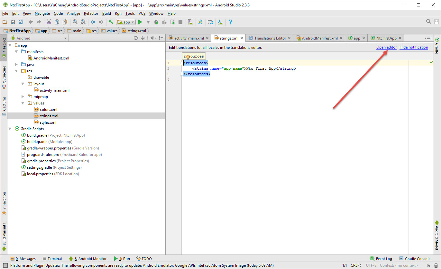Click the Replace icon in toolbar

[83, 22]
